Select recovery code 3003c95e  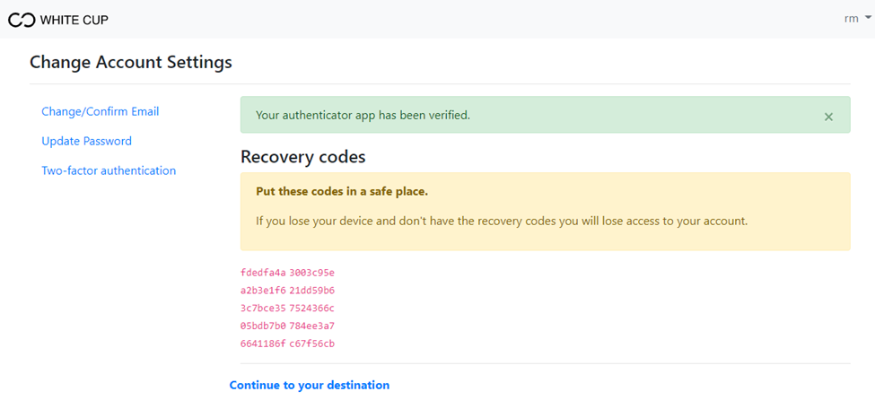click(x=312, y=273)
